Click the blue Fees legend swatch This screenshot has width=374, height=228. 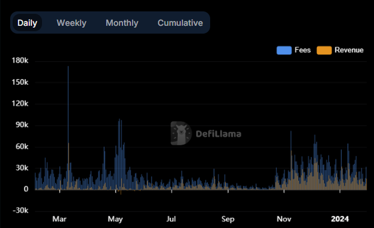(284, 50)
